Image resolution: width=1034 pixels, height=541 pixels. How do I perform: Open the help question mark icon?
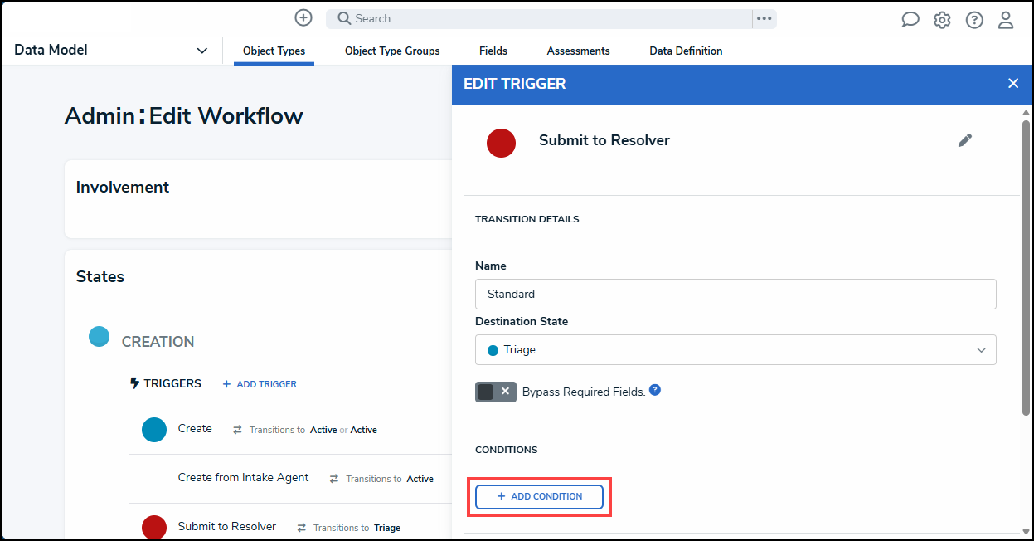click(x=974, y=20)
